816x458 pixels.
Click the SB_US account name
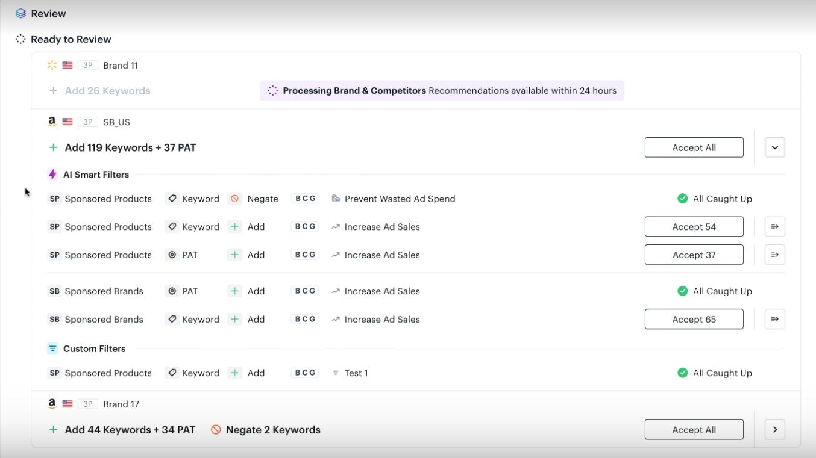116,122
